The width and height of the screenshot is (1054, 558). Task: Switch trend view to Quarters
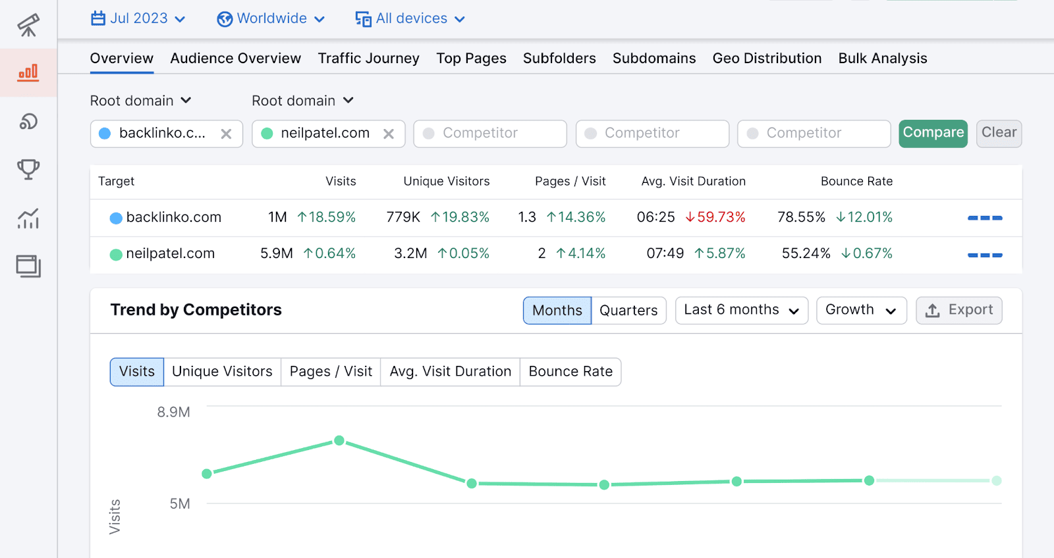coord(629,311)
